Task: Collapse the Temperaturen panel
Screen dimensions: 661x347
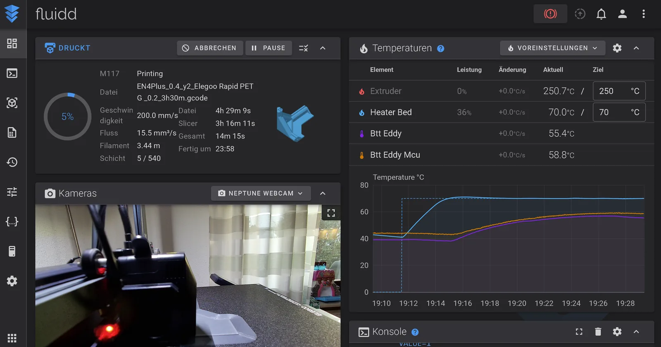Action: coord(636,48)
